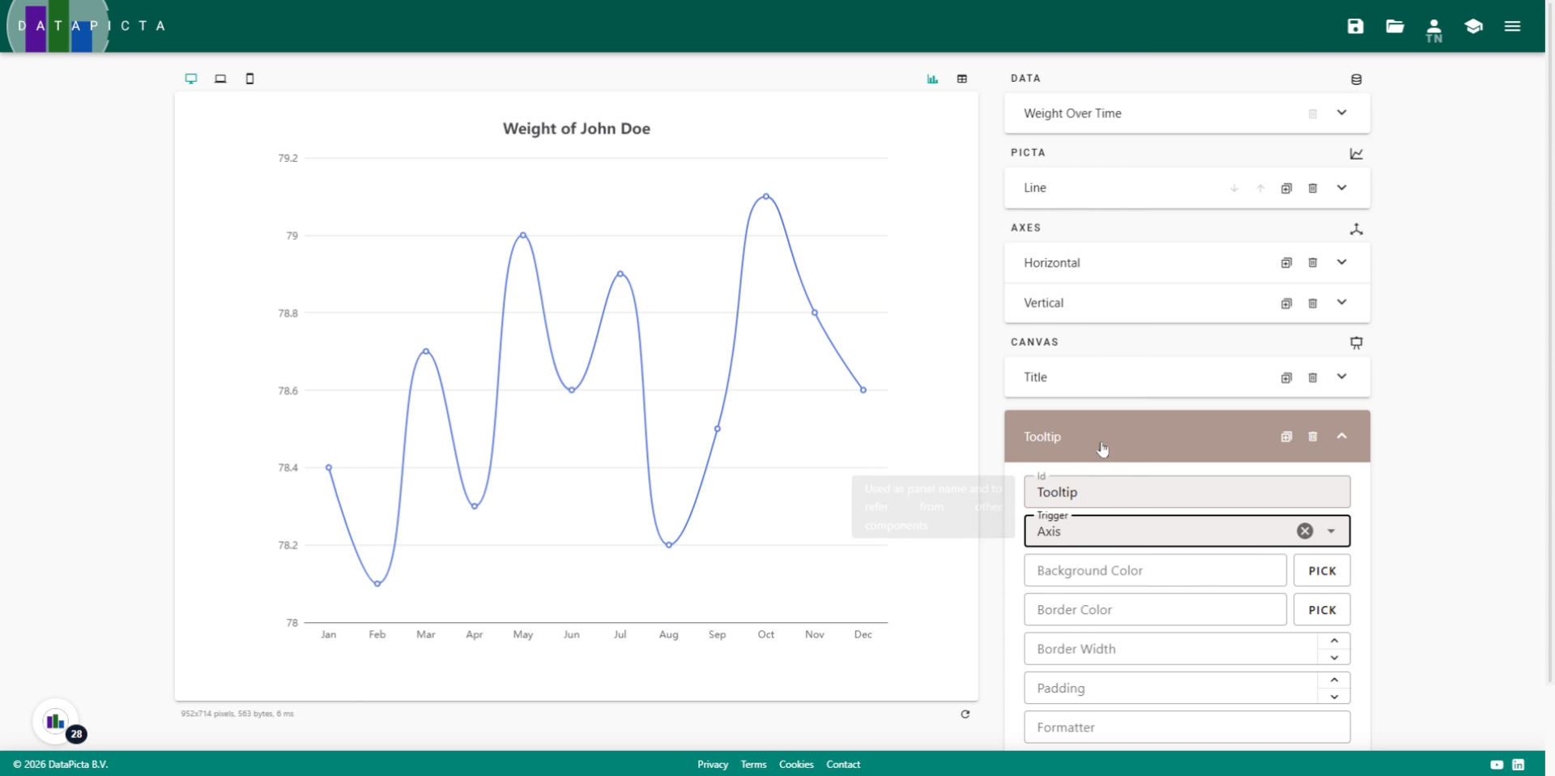Delete the Line picta with trash icon

(x=1313, y=188)
